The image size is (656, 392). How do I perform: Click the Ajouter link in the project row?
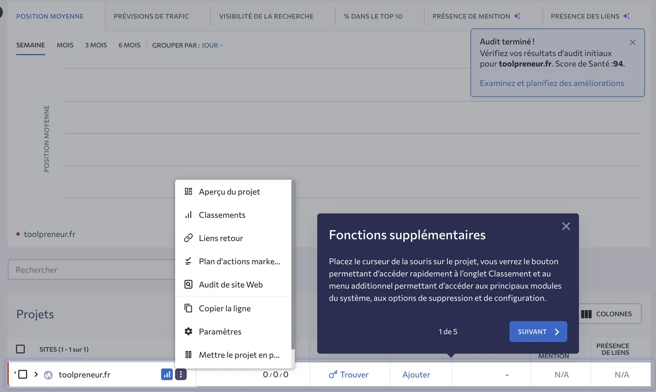point(417,375)
